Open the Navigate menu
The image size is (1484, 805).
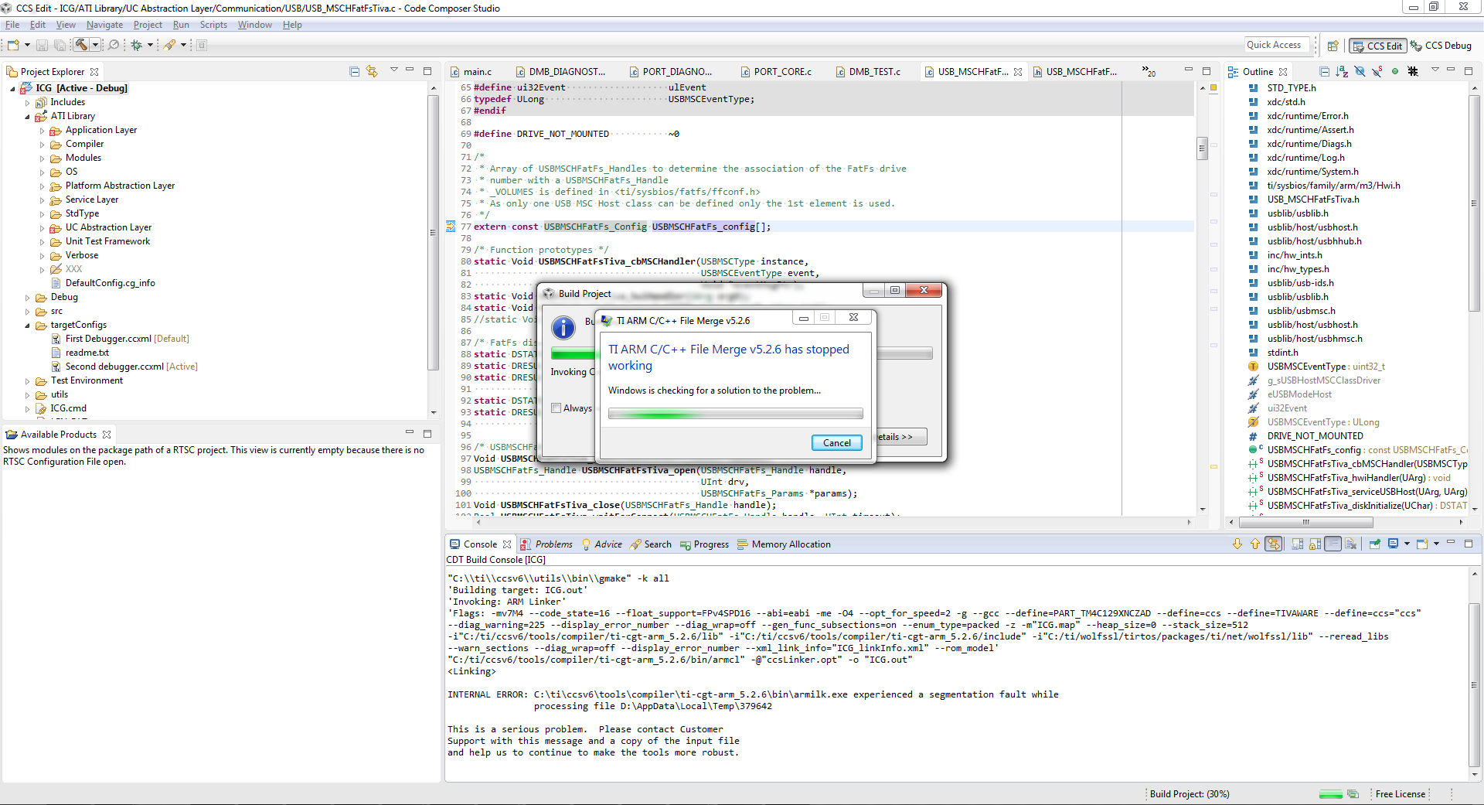coord(104,25)
